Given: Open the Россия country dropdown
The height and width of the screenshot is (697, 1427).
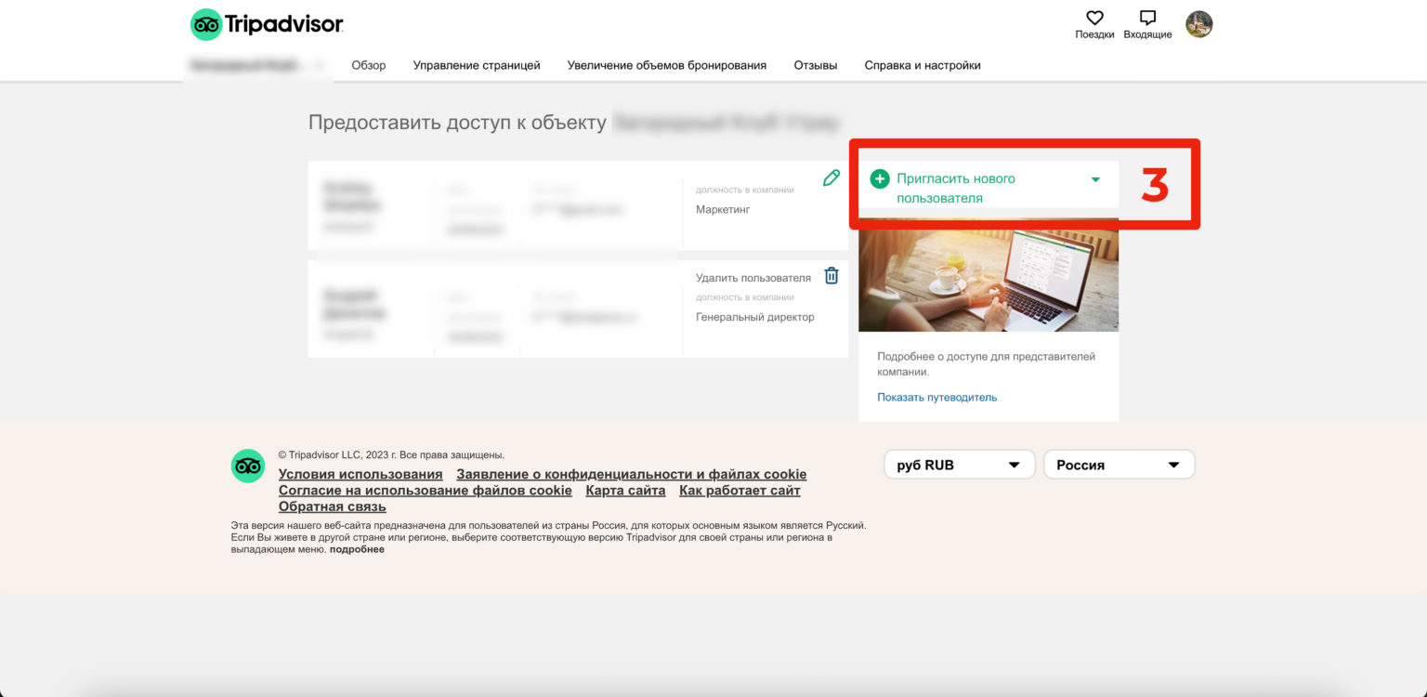Looking at the screenshot, I should coord(1119,465).
